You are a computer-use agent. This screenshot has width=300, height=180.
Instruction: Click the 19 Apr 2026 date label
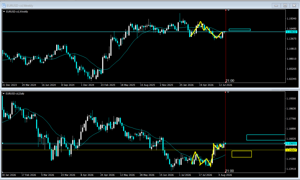[206, 85]
